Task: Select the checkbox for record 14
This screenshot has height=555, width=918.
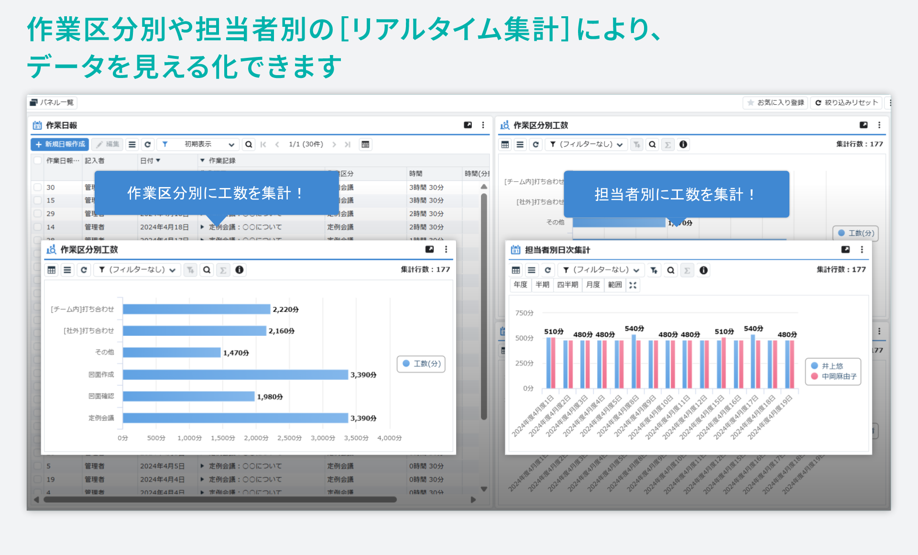Action: click(38, 227)
